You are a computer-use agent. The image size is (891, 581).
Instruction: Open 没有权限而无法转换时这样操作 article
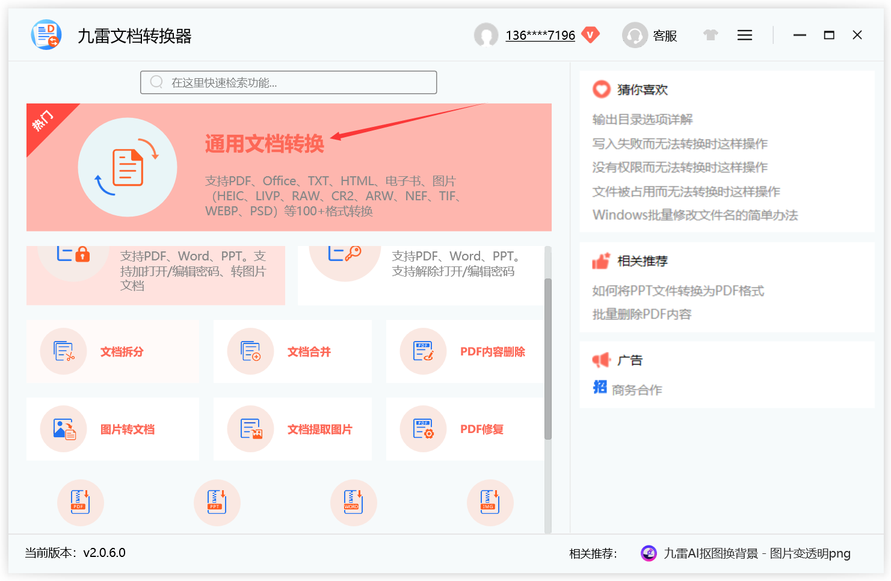680,167
